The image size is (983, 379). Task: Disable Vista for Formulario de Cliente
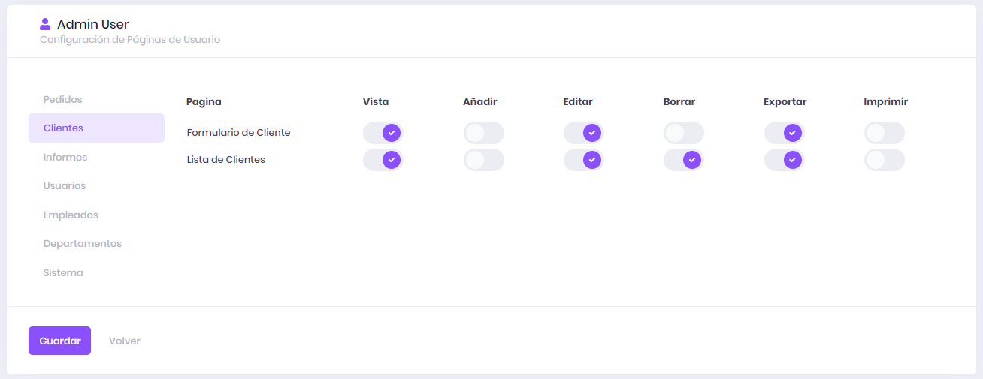pos(383,133)
